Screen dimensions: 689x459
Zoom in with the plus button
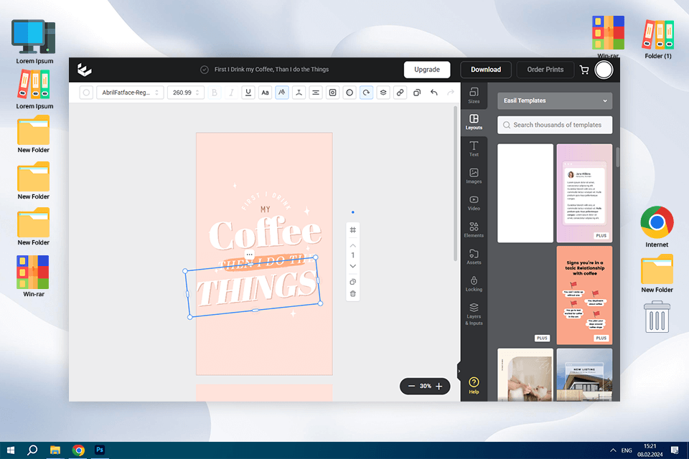439,387
